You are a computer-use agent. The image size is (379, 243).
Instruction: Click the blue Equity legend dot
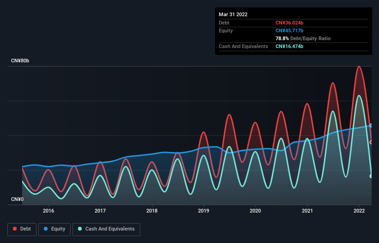coord(46,229)
